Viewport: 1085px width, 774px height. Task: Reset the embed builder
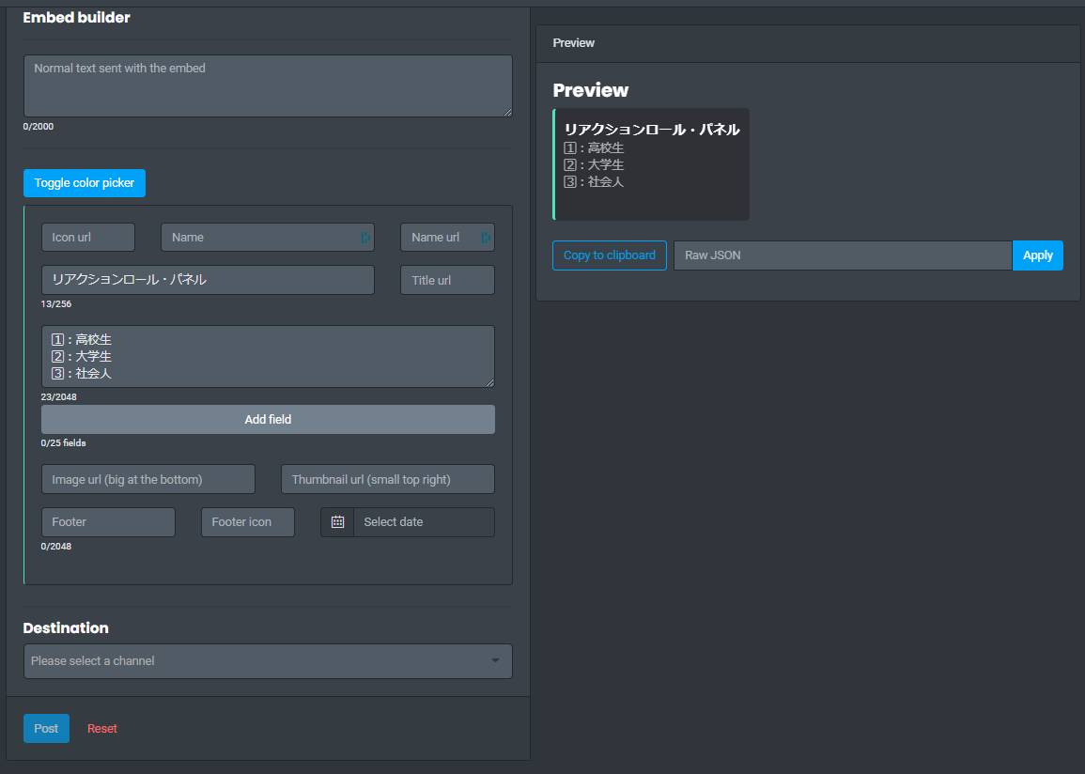tap(101, 727)
